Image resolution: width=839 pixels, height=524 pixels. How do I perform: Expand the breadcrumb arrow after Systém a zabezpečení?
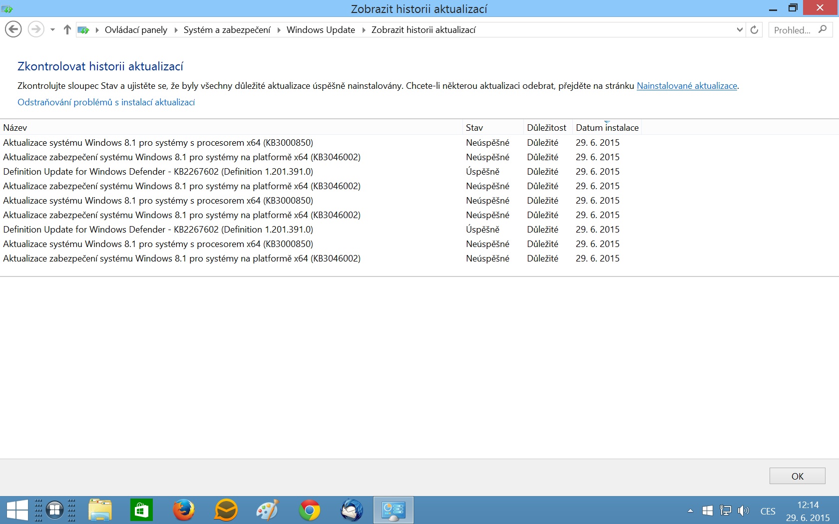(x=279, y=30)
